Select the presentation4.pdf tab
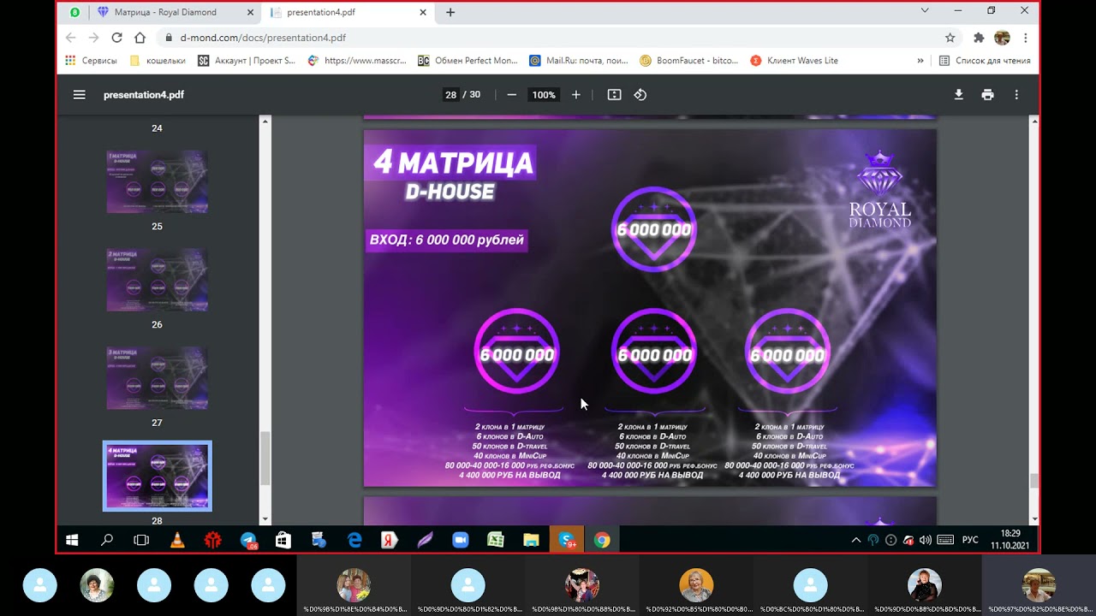Screen dimensions: 1096x616 pos(347,12)
